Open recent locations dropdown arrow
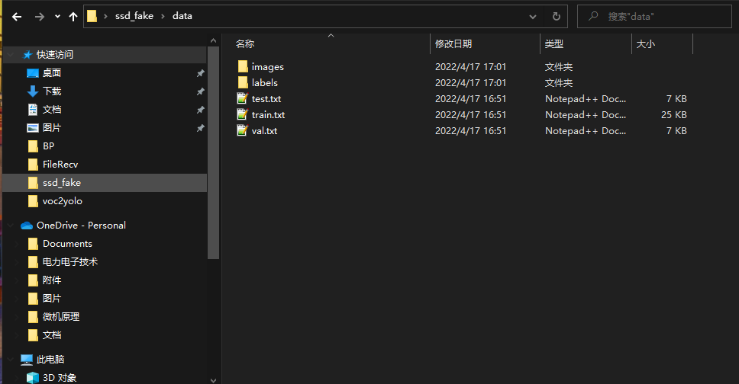 (57, 17)
